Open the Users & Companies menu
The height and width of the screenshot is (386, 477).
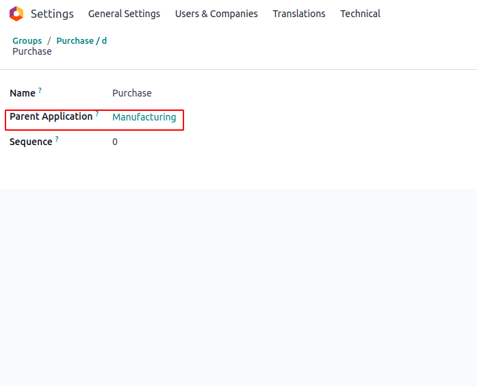point(216,14)
